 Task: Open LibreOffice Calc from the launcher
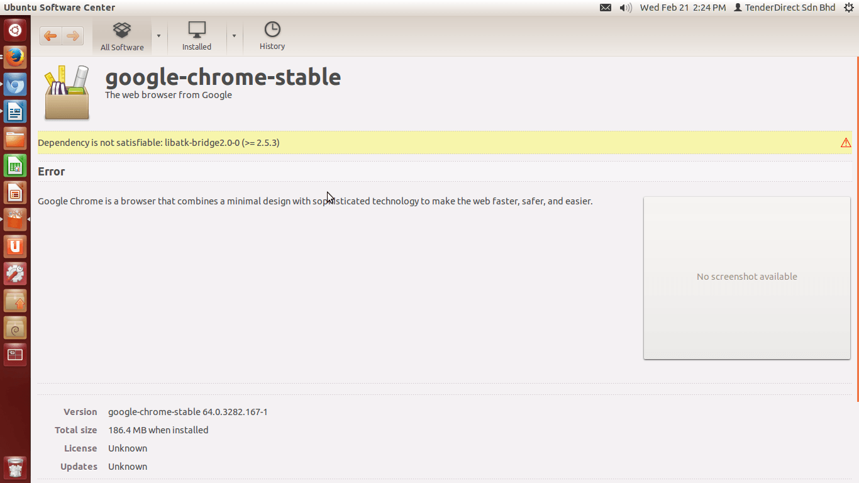point(15,165)
